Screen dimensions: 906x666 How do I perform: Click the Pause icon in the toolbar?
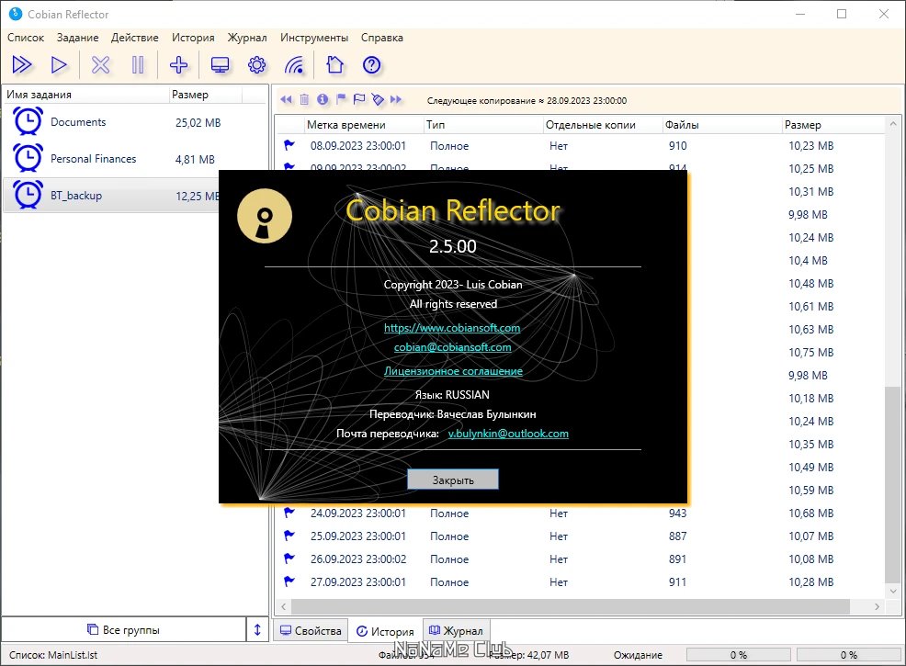pyautogui.click(x=138, y=64)
